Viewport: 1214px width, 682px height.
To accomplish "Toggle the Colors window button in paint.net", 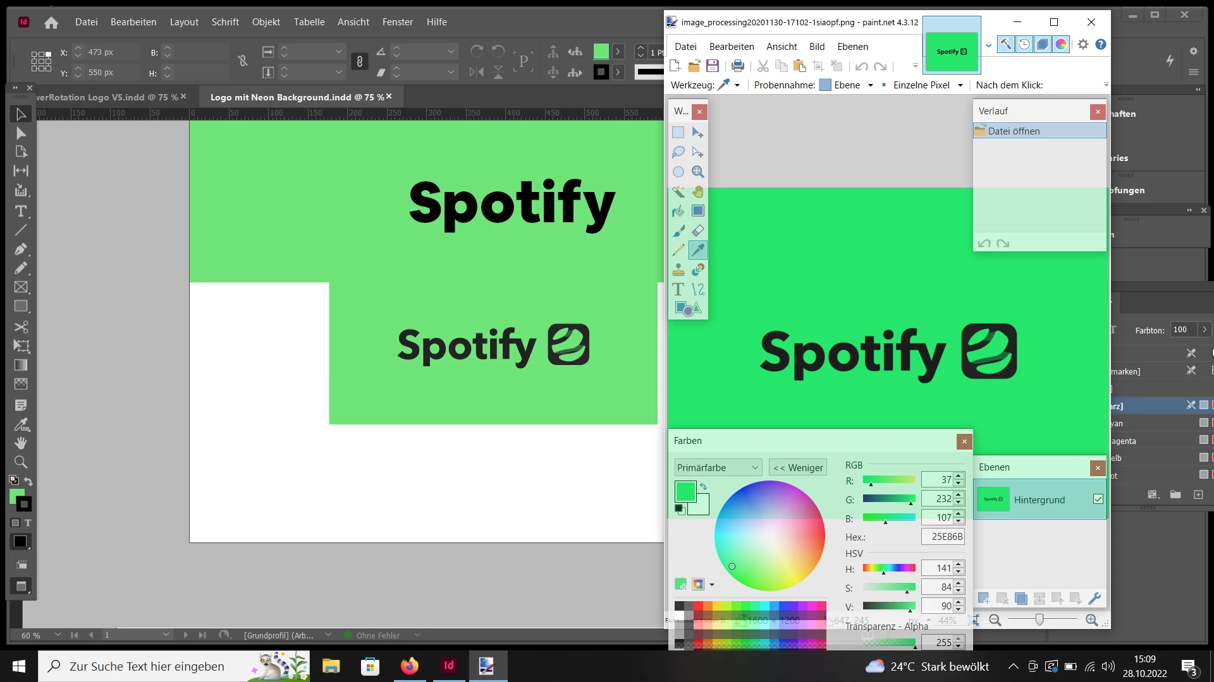I will [1061, 44].
